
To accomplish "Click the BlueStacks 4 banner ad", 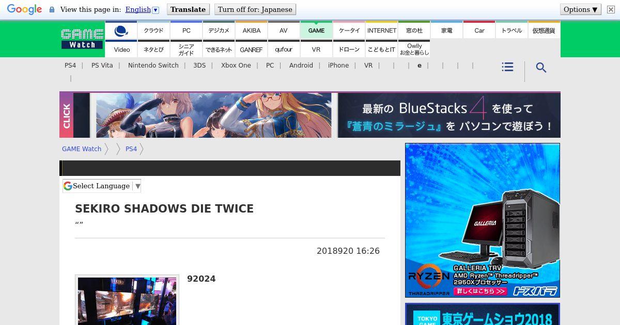I will coord(310,115).
